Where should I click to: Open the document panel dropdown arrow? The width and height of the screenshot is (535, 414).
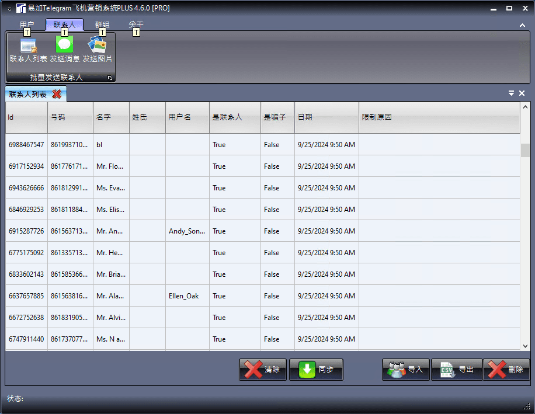point(511,93)
